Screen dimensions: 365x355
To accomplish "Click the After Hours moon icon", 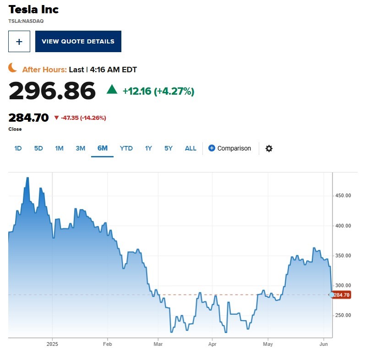I will pos(13,68).
